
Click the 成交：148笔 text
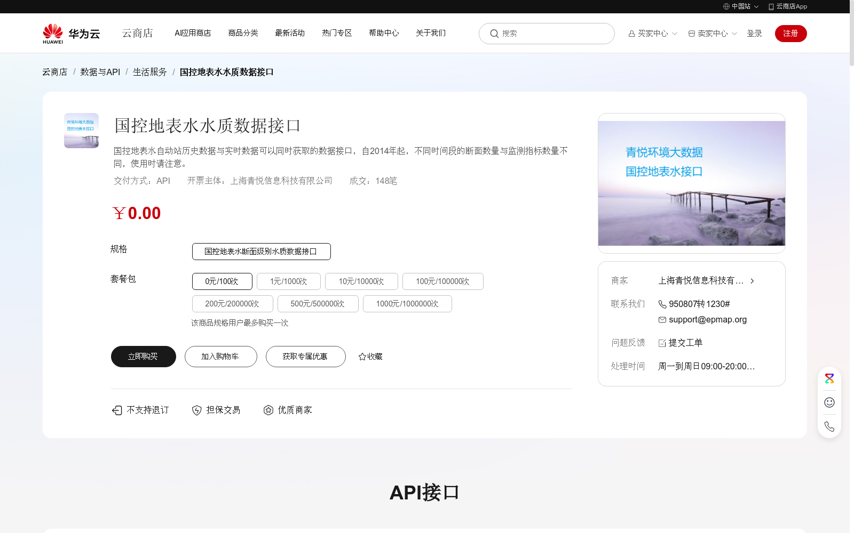tap(373, 181)
